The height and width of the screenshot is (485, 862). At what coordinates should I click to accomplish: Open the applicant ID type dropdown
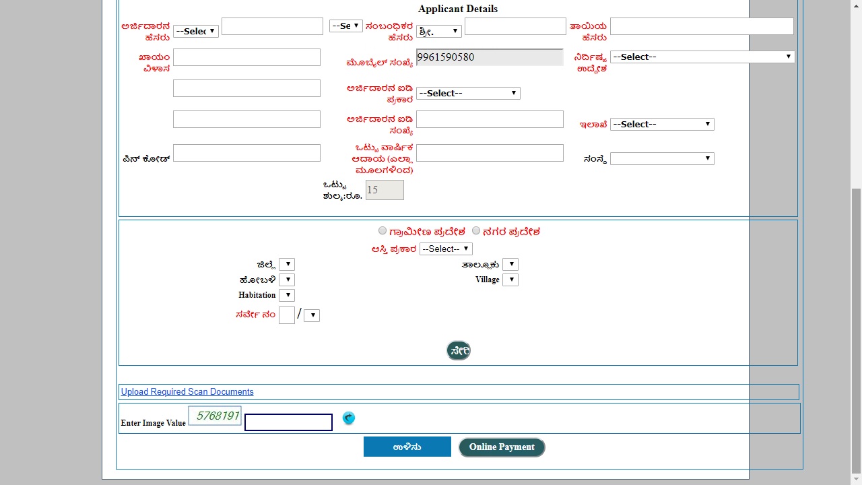pos(468,93)
